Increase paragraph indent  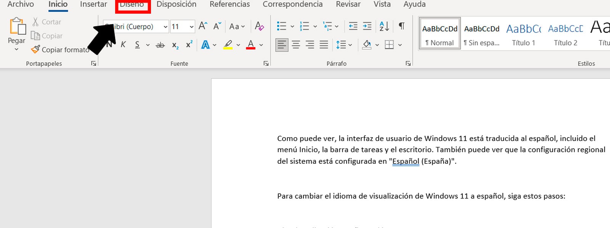[x=367, y=26]
